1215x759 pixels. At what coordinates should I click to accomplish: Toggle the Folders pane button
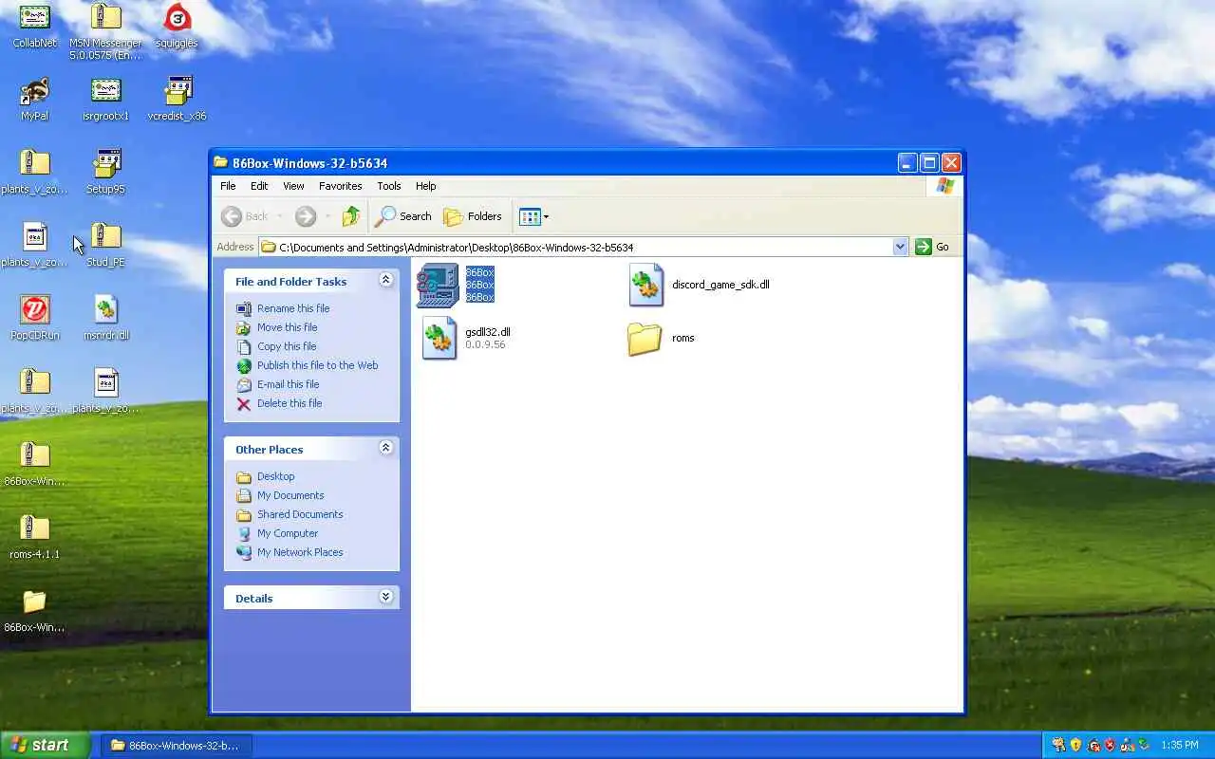(x=473, y=216)
